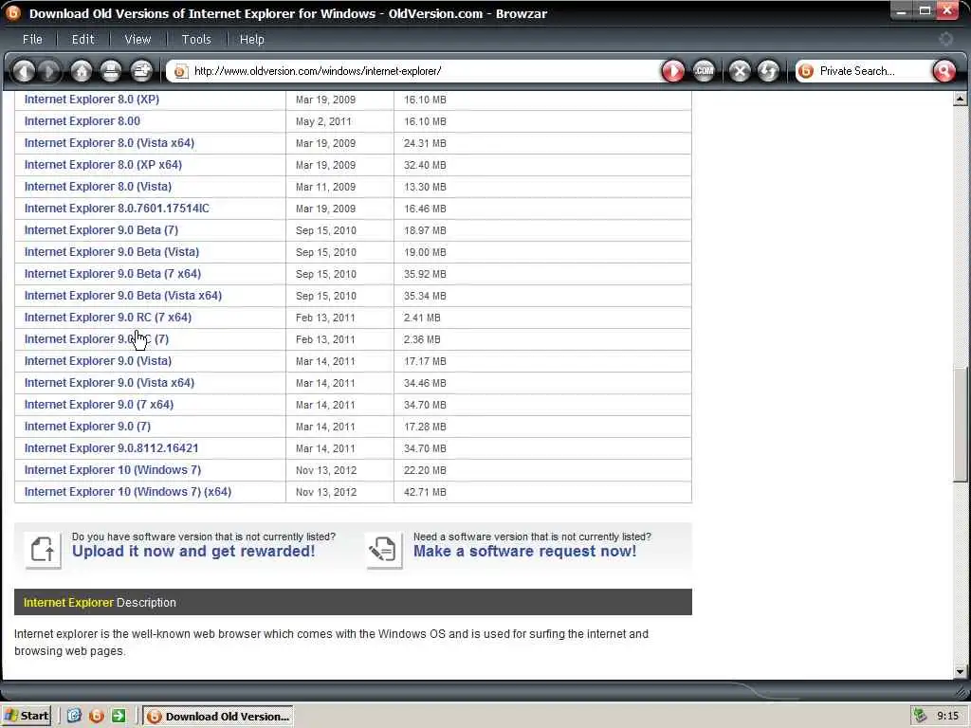The image size is (971, 728).
Task: Open the Windows Start button
Action: pos(27,716)
